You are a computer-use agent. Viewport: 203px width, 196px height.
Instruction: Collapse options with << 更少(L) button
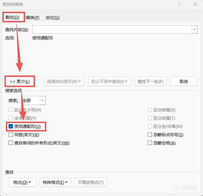coord(20,81)
